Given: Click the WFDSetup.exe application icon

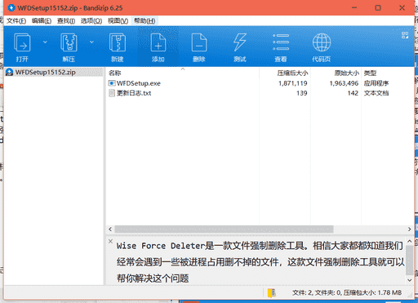Looking at the screenshot, I should click(x=112, y=83).
